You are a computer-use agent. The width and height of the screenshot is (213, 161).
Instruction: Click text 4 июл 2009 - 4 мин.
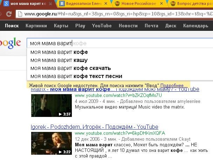click(x=95, y=101)
